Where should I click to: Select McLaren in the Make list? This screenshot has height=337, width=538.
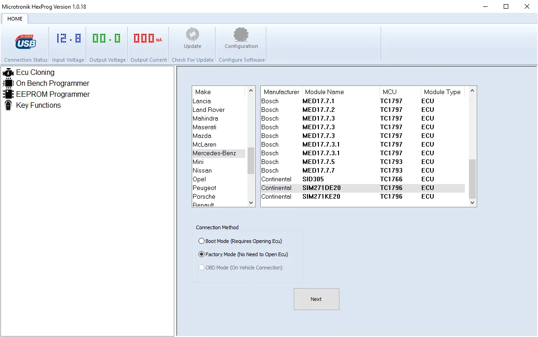pos(219,144)
